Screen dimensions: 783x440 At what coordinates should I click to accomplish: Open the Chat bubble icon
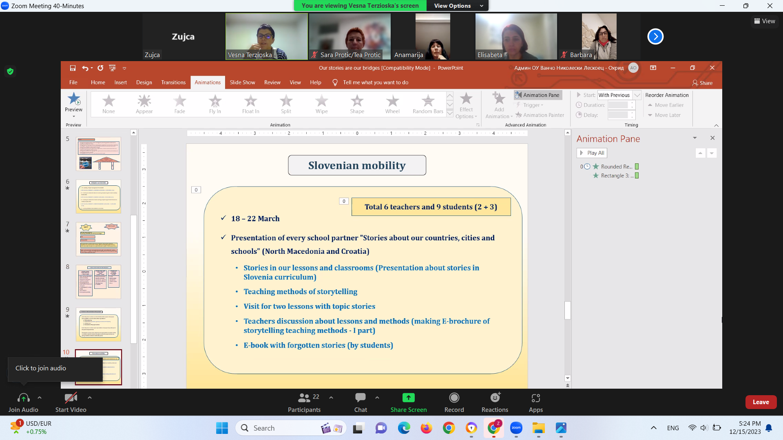(x=361, y=398)
